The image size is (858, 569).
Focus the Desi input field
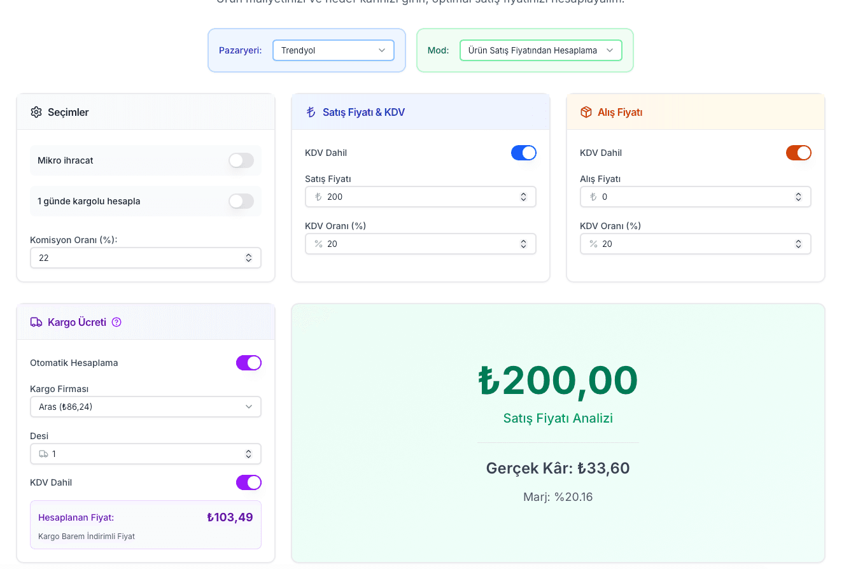pos(146,454)
